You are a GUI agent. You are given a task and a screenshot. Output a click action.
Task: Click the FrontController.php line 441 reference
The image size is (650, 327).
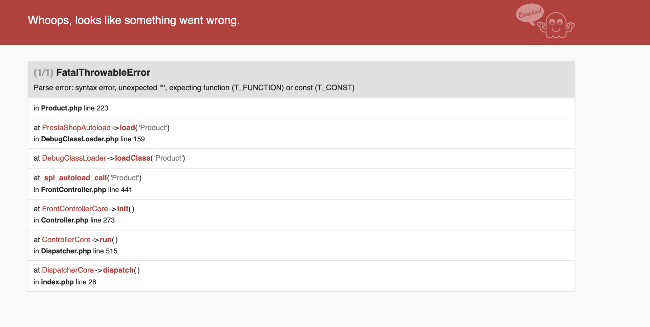coord(83,190)
